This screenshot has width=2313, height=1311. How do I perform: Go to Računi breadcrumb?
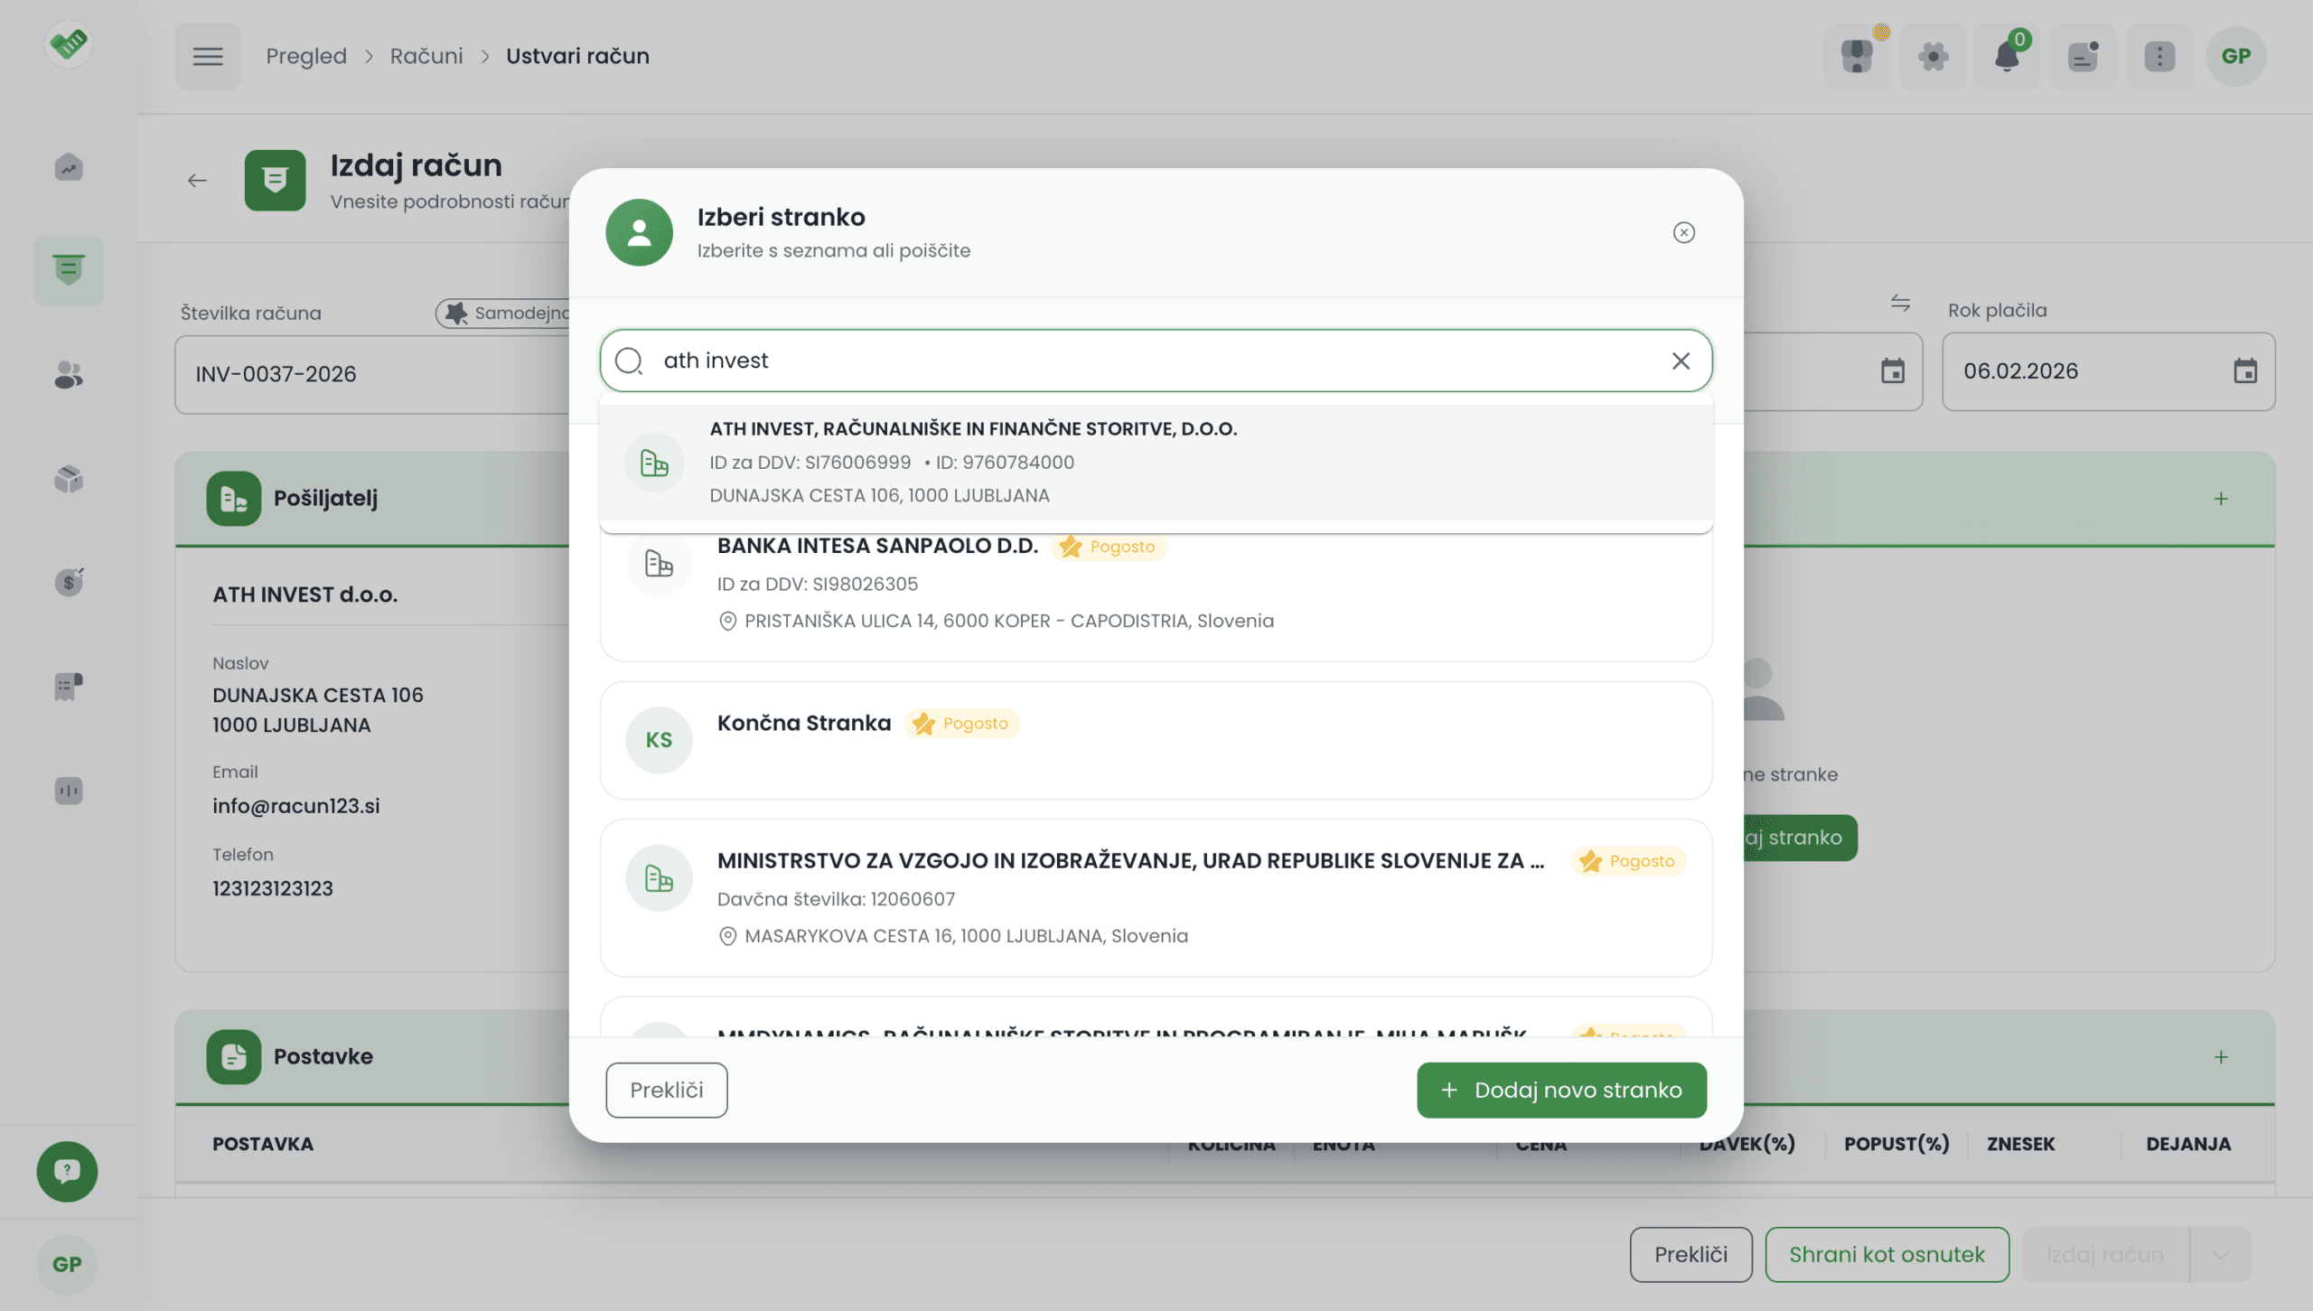[x=426, y=56]
